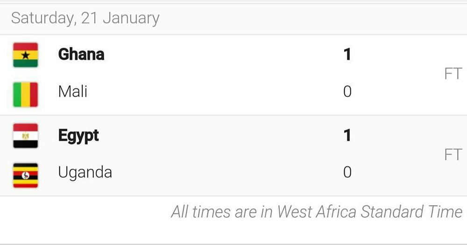The image size is (467, 245).
Task: Click FT status for Ghana vs Mali
Action: (453, 73)
